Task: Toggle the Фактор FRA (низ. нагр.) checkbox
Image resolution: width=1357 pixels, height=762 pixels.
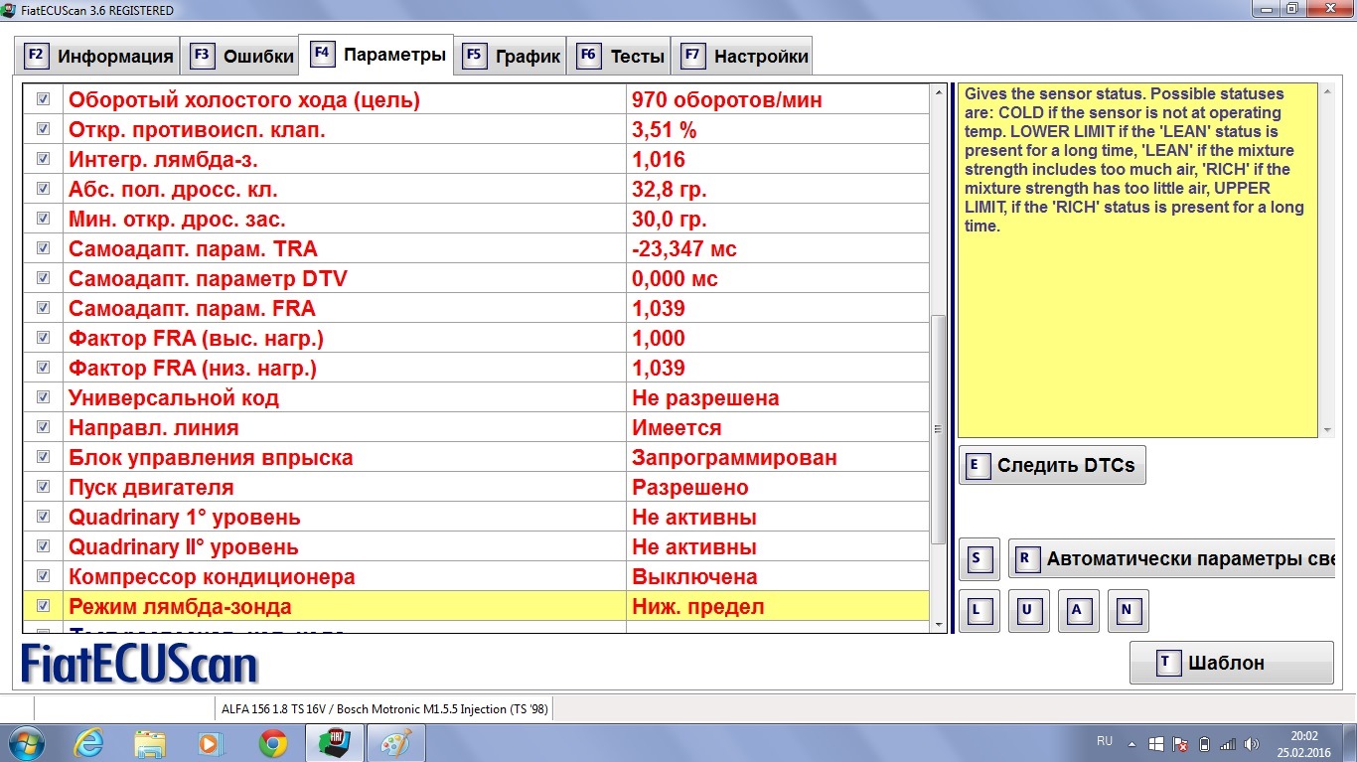Action: coord(43,368)
